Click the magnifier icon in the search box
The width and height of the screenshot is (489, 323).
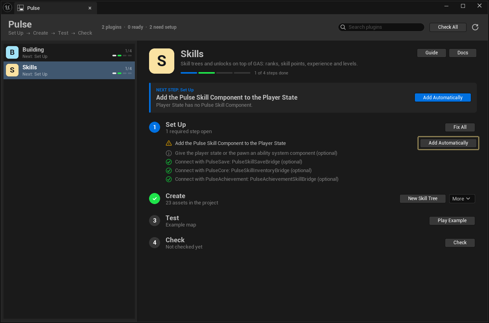343,27
